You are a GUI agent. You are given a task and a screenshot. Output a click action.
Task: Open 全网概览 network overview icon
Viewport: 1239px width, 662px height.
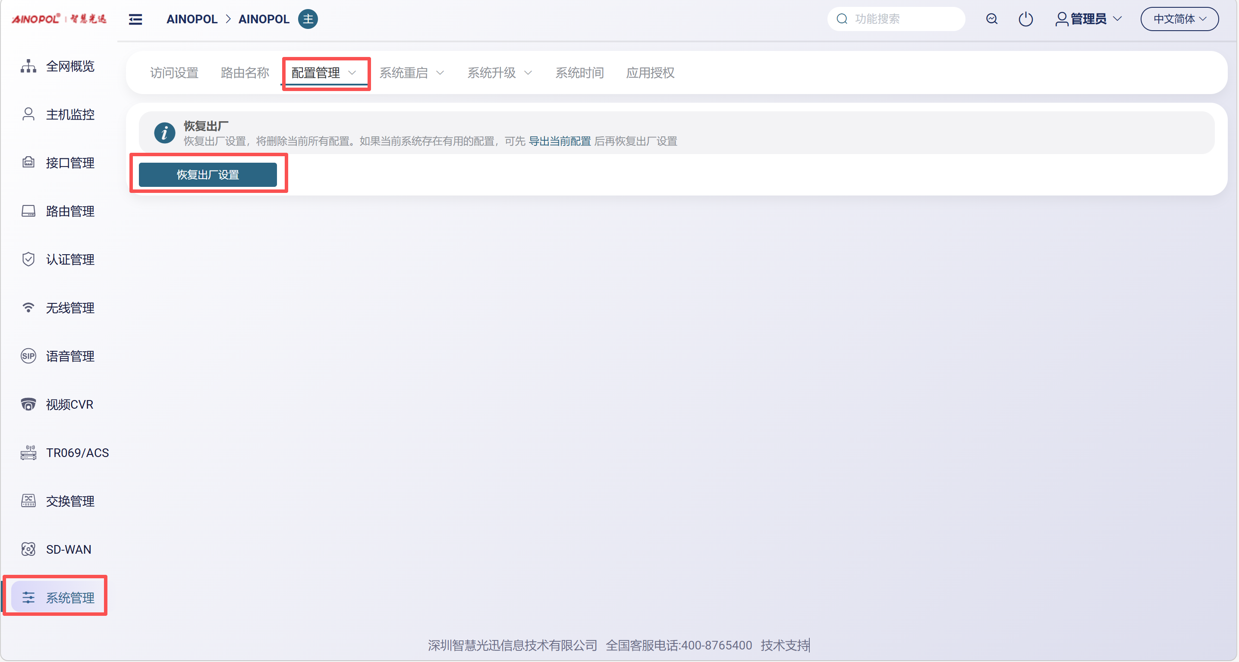coord(28,66)
